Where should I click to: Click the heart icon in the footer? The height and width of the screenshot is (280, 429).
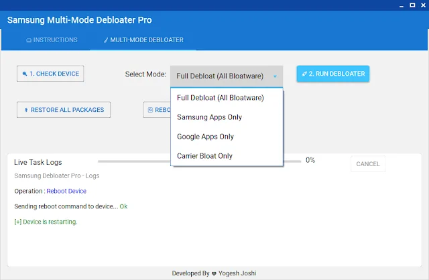point(214,273)
